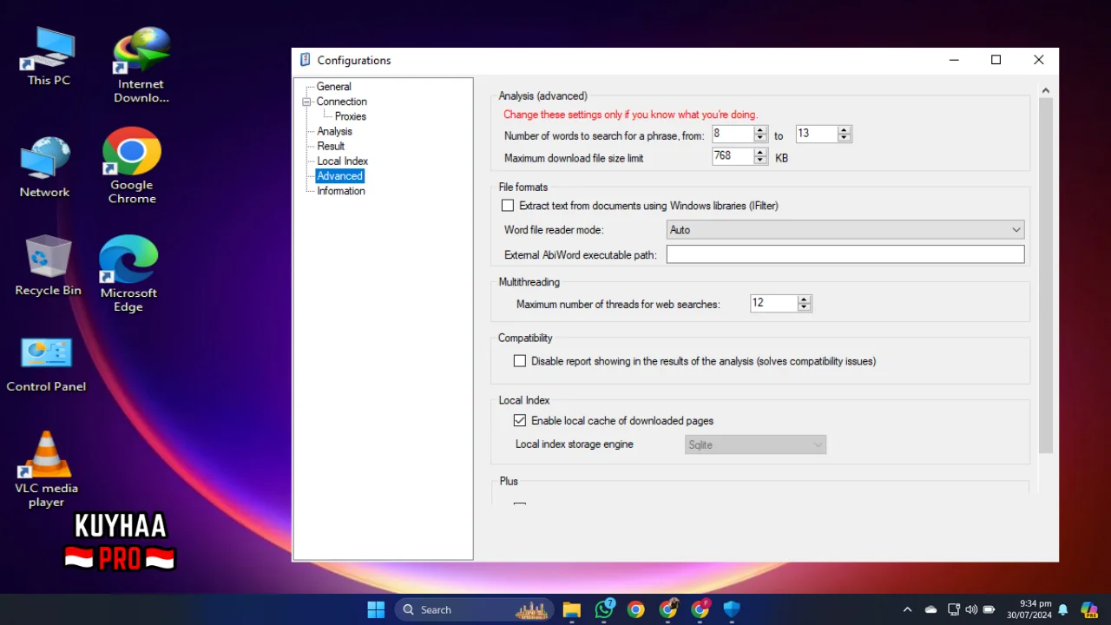Select Proxies in the settings tree

(351, 116)
